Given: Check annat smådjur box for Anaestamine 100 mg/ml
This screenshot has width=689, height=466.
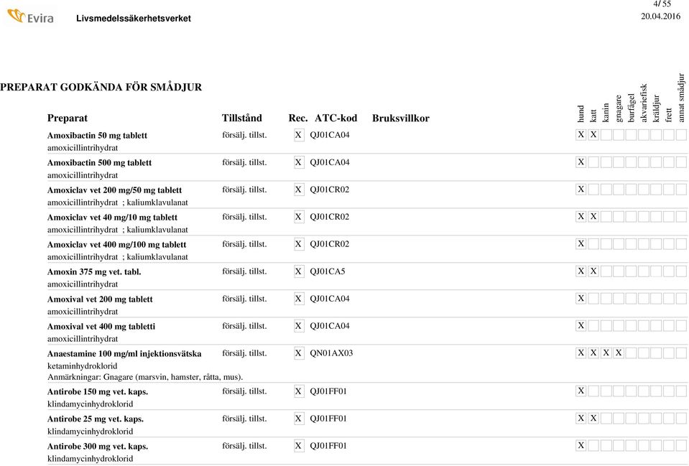Looking at the screenshot, I should click(681, 353).
